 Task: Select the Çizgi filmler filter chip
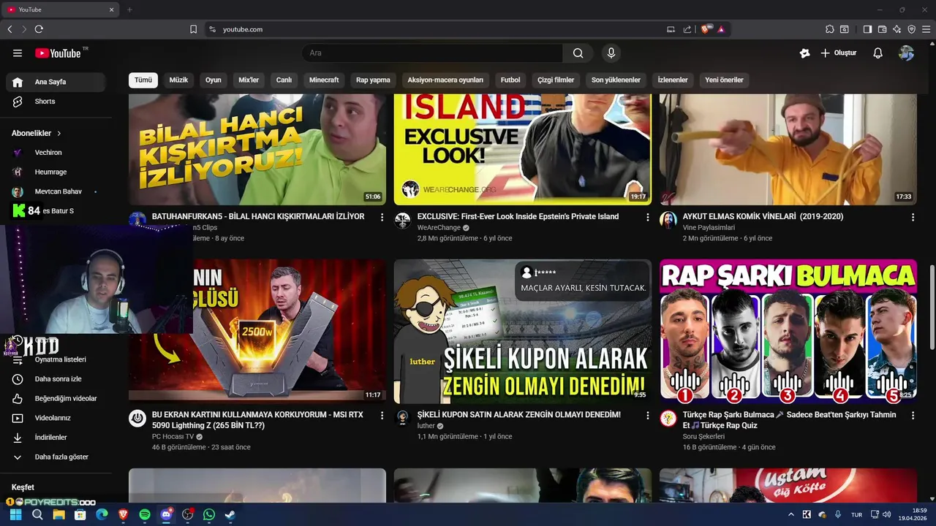(x=556, y=80)
